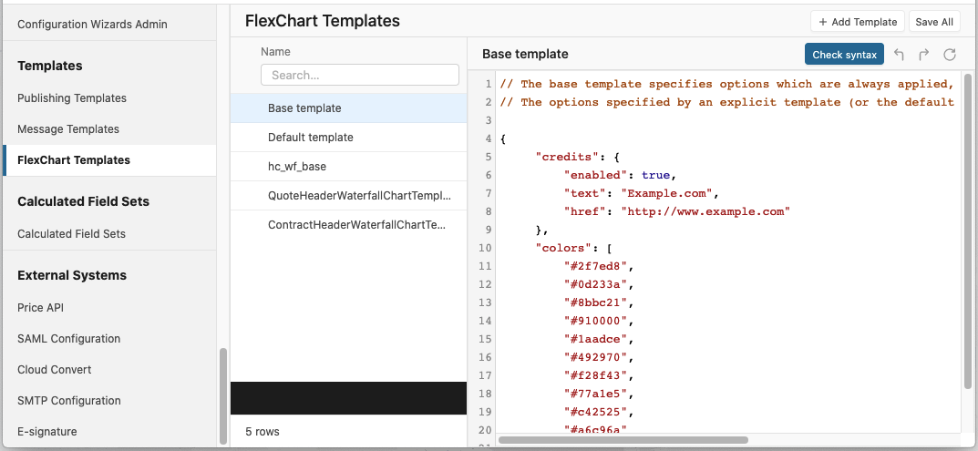Viewport: 978px width, 451px height.
Task: Click the "http://www.example.com" href value
Action: point(705,211)
